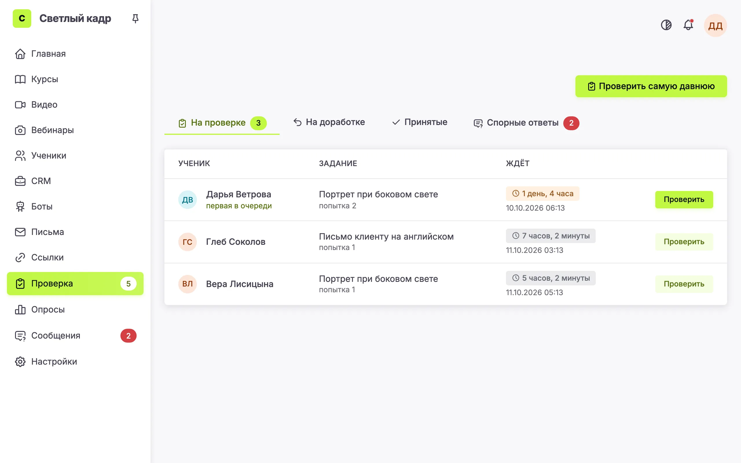Pin the sidebar with the pin icon

pos(135,18)
